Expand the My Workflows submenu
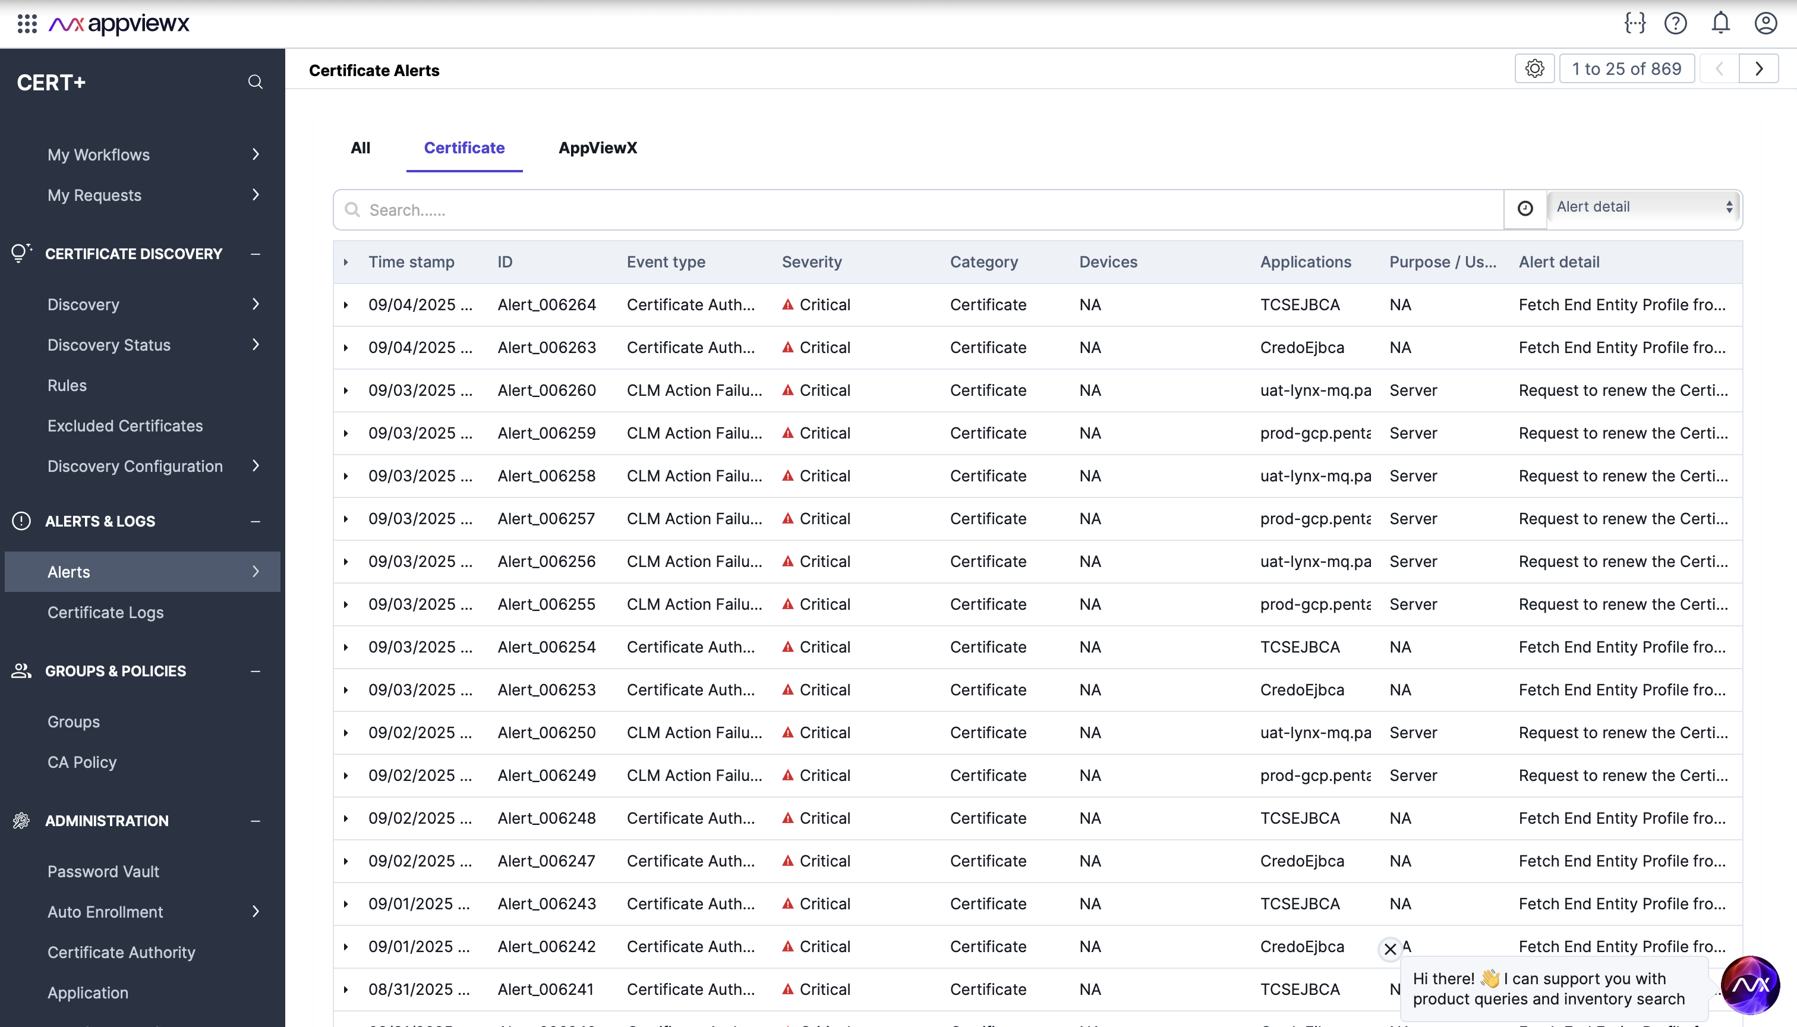The width and height of the screenshot is (1797, 1027). point(256,154)
